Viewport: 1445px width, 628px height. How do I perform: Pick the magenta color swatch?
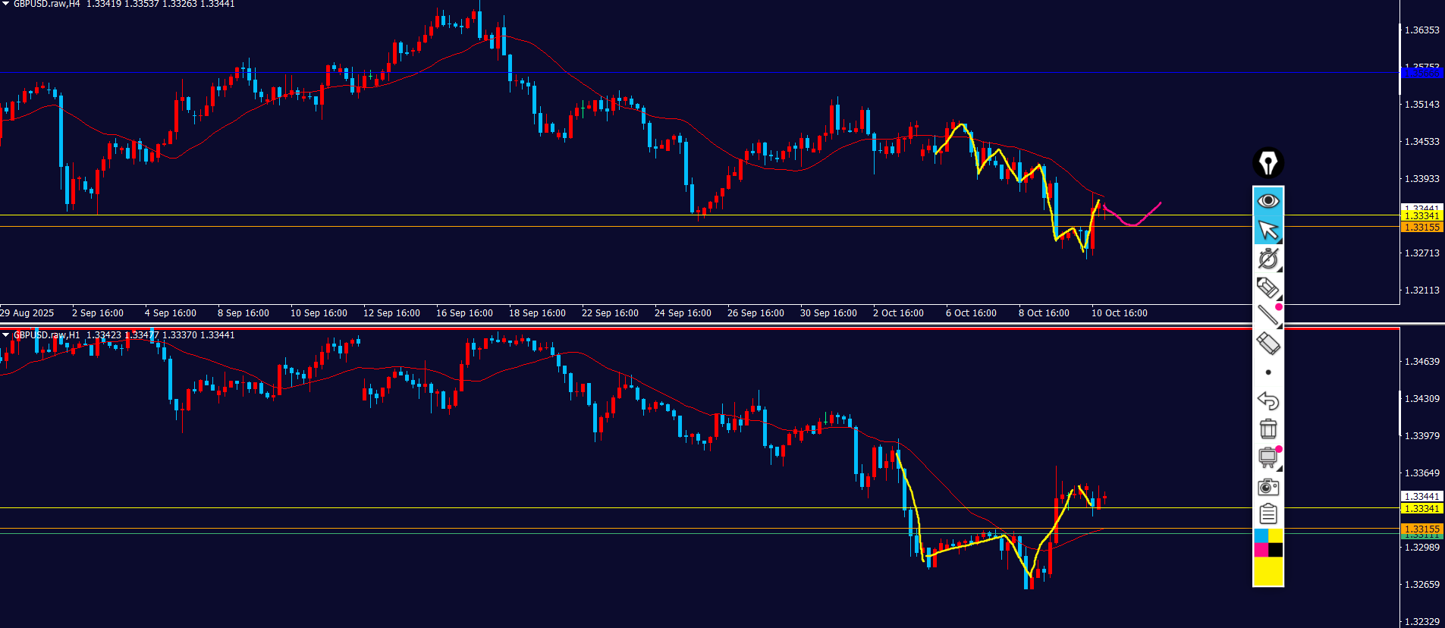(1261, 550)
